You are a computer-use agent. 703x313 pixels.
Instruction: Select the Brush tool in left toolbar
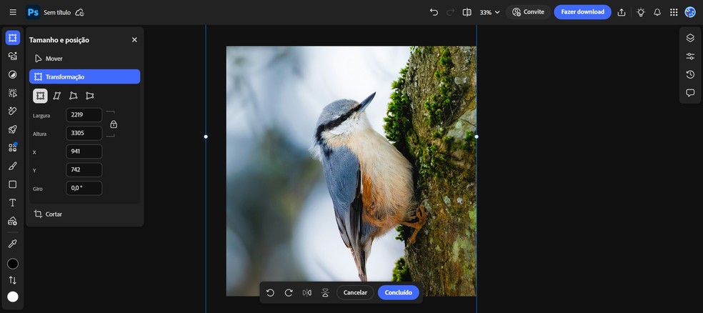coord(13,166)
